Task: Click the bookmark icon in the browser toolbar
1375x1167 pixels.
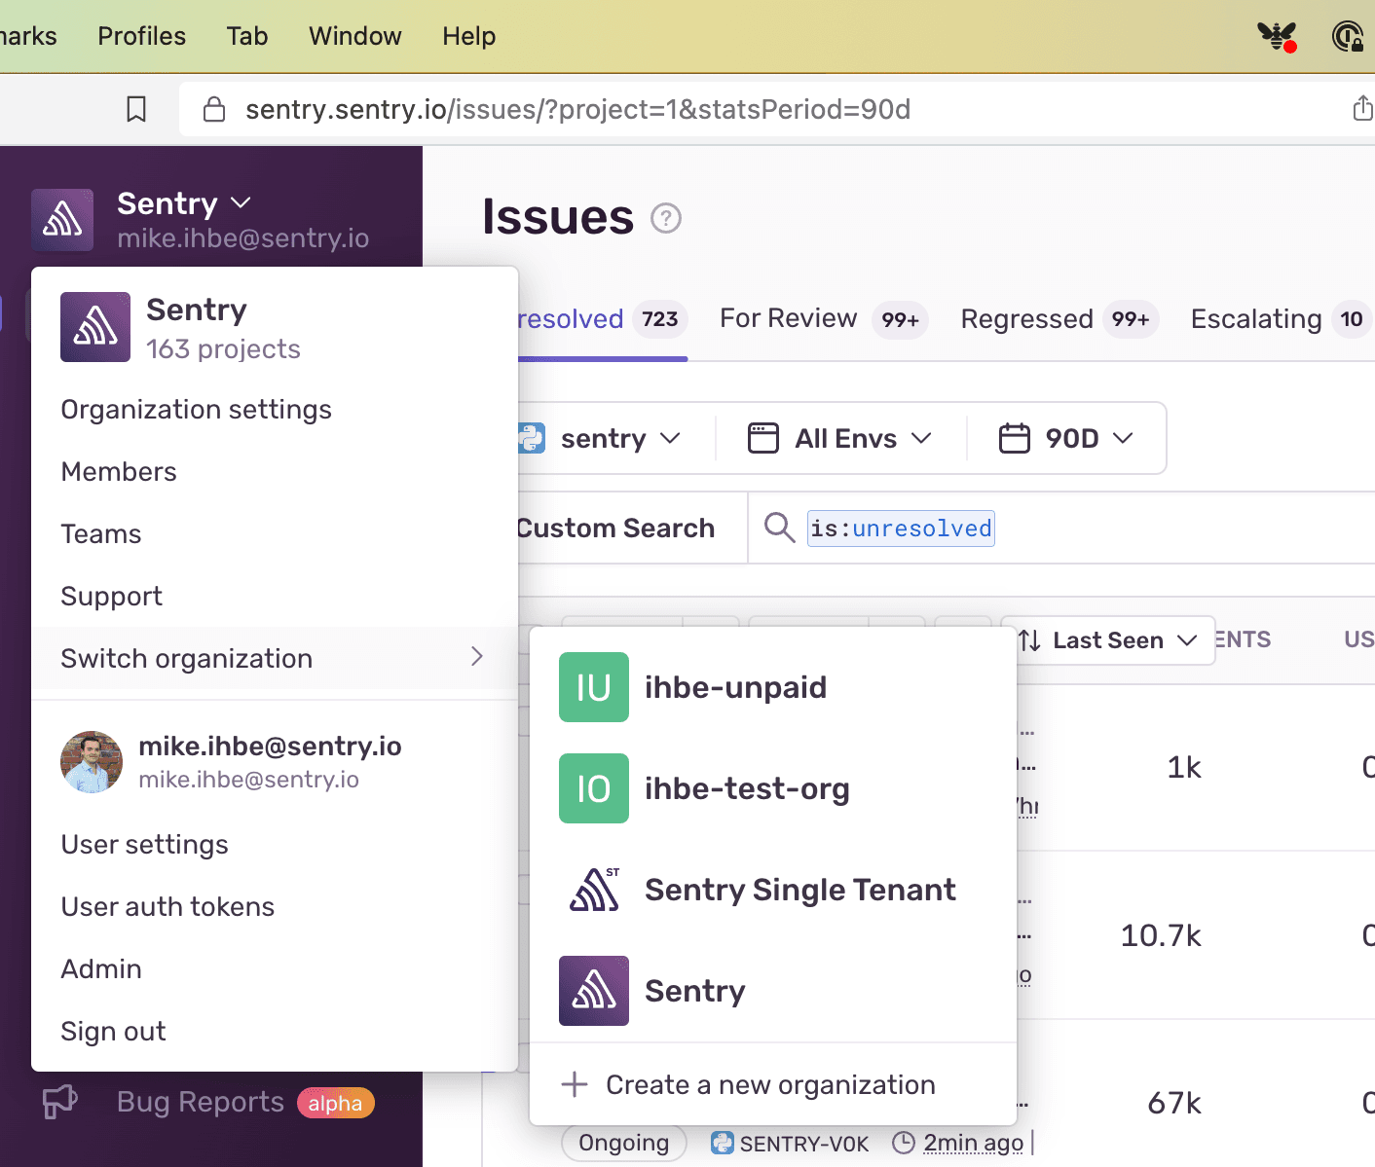Action: [135, 109]
